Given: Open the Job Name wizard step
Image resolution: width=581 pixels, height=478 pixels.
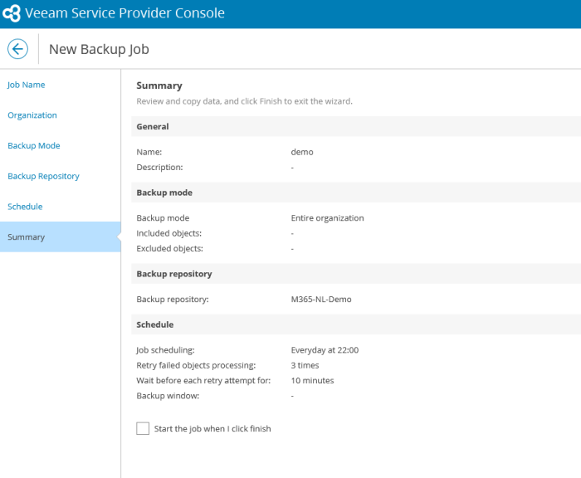Looking at the screenshot, I should coord(27,85).
